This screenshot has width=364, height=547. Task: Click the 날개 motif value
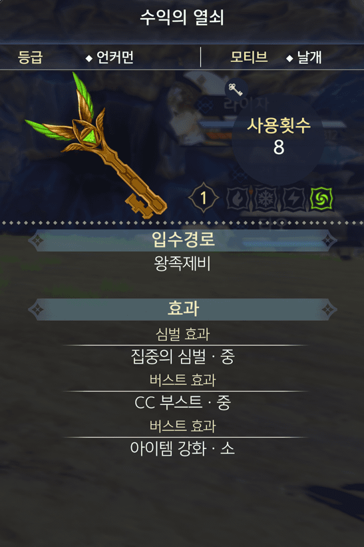click(309, 57)
